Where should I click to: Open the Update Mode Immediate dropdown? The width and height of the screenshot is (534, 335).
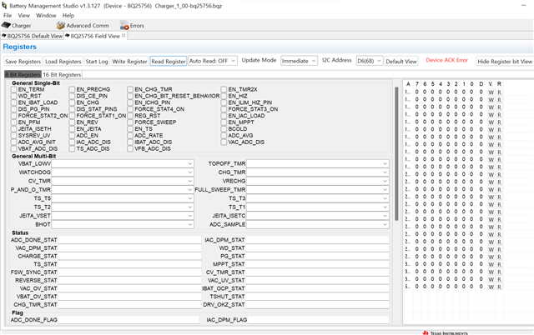(x=299, y=61)
